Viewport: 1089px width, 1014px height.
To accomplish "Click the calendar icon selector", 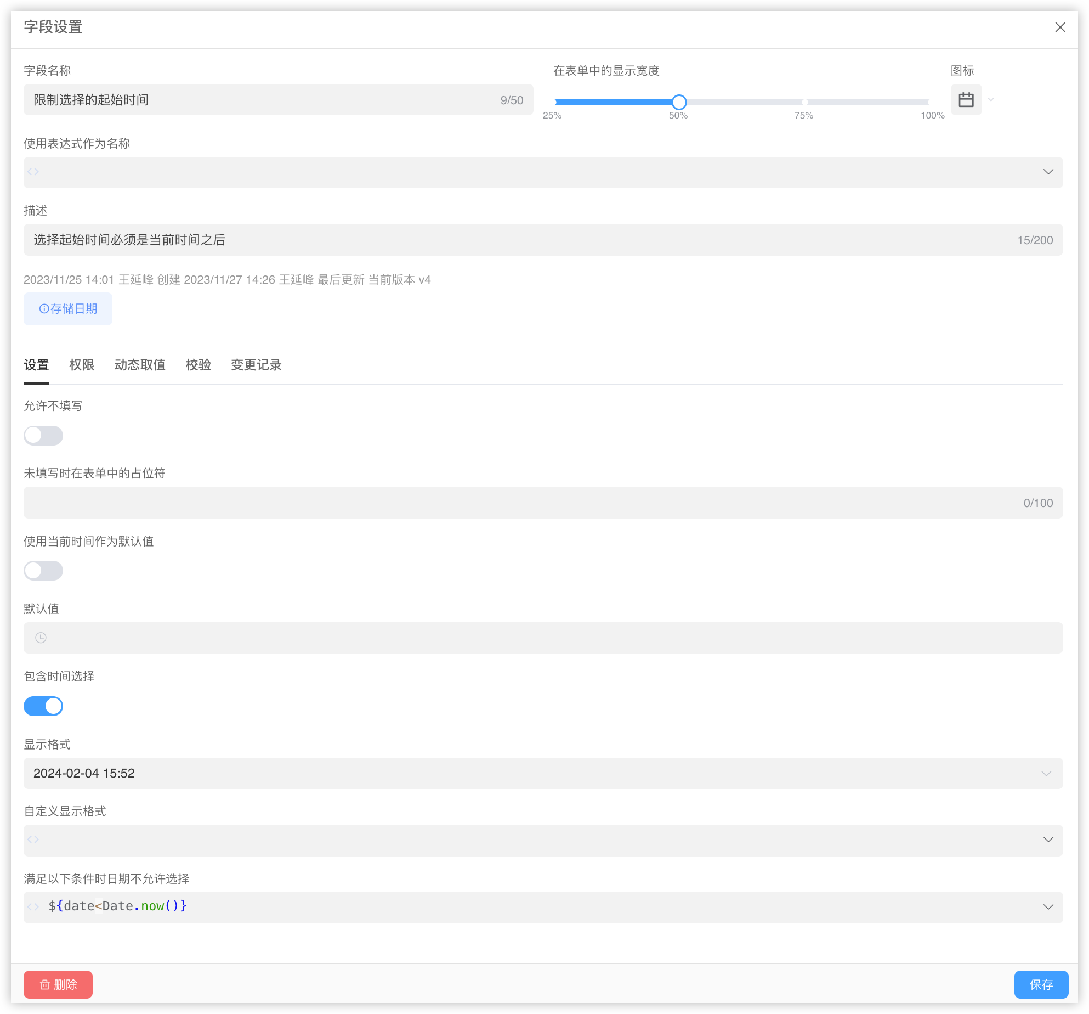I will coord(966,100).
